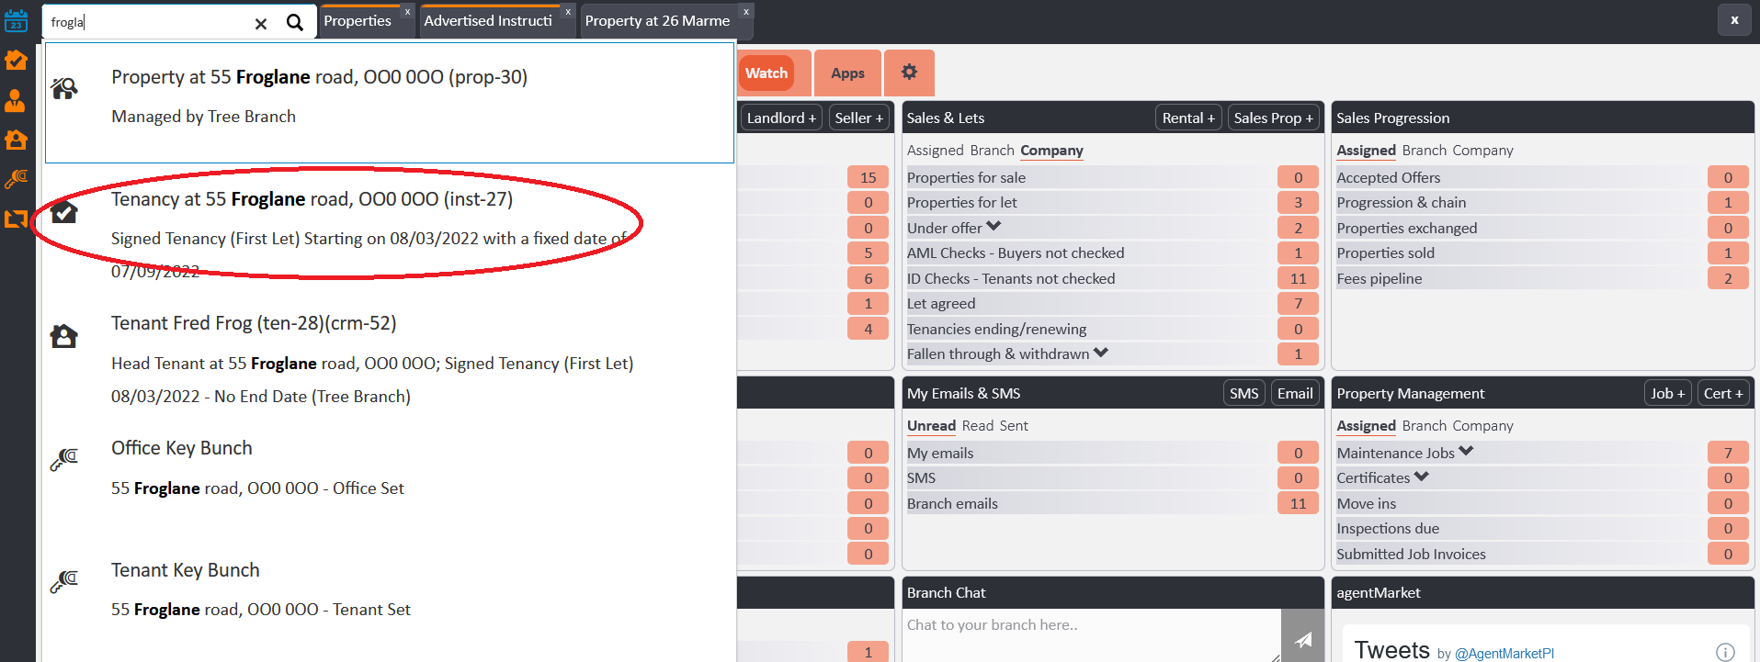Click the calendar icon in left sidebar
The height and width of the screenshot is (662, 1760).
click(x=16, y=20)
